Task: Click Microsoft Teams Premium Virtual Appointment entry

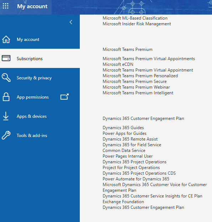Action: [x=148, y=70]
